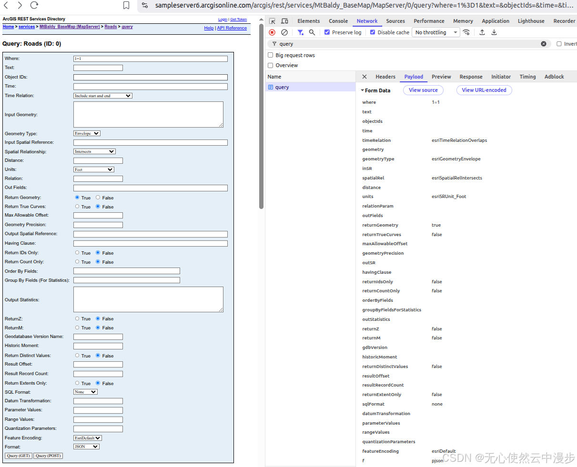Open the Time Relation dropdown

click(x=103, y=96)
